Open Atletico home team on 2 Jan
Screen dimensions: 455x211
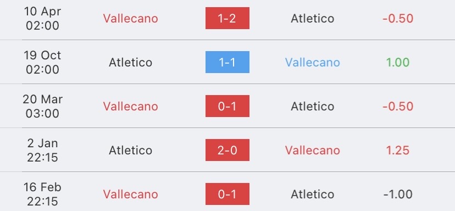tap(131, 151)
